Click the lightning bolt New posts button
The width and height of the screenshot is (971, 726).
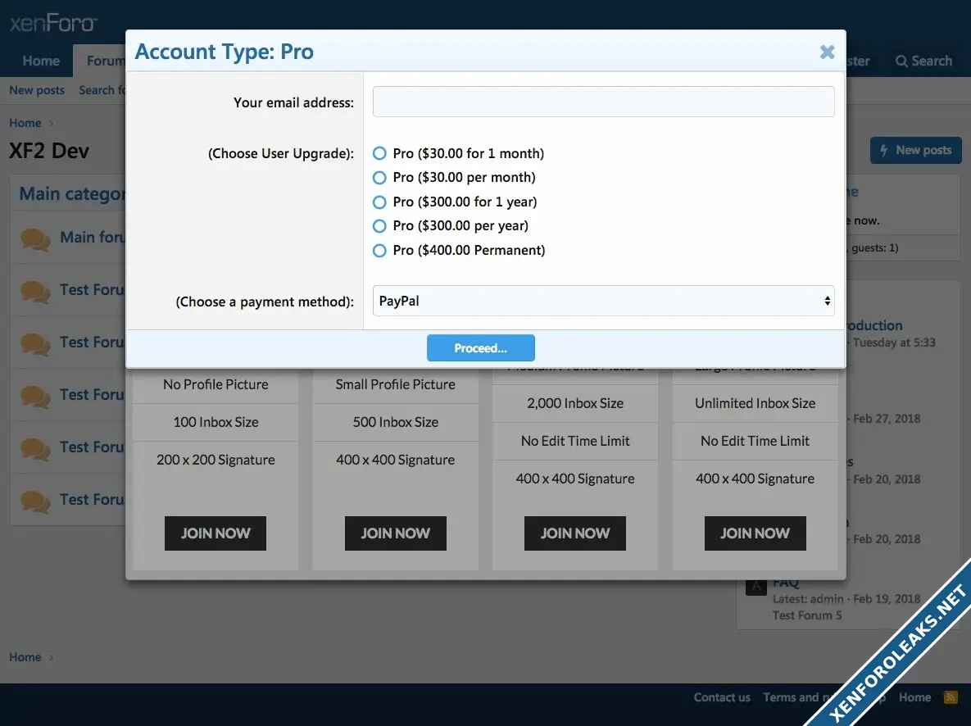pos(914,150)
